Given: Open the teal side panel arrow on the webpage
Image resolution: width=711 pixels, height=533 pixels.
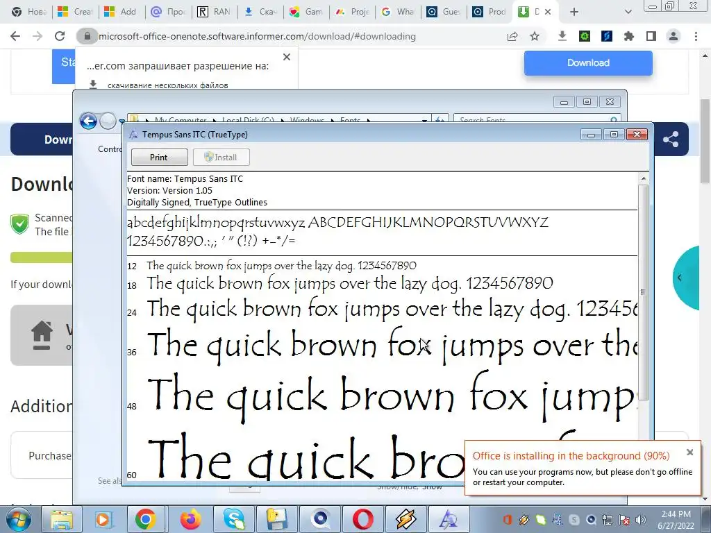Looking at the screenshot, I should pyautogui.click(x=679, y=278).
